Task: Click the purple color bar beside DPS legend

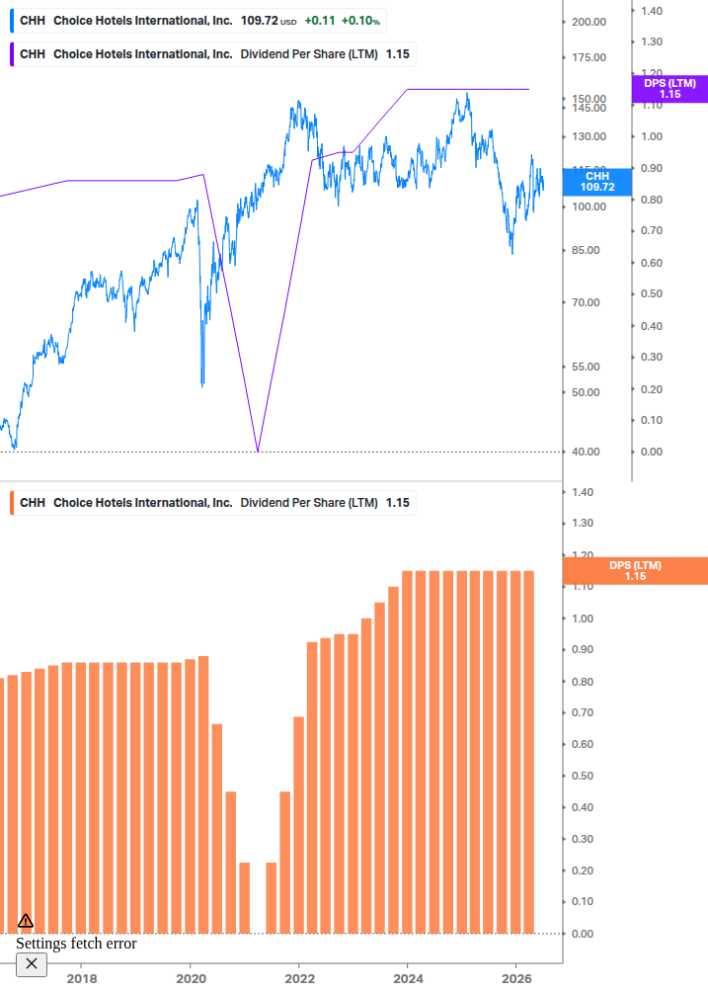Action: tap(12, 54)
